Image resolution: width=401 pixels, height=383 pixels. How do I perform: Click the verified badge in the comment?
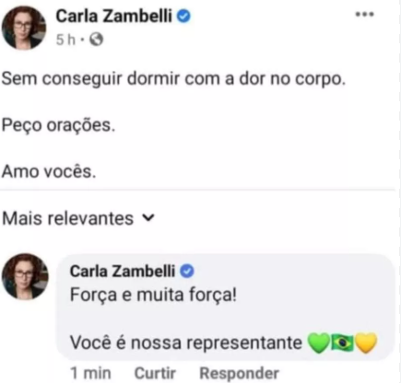coord(187,272)
